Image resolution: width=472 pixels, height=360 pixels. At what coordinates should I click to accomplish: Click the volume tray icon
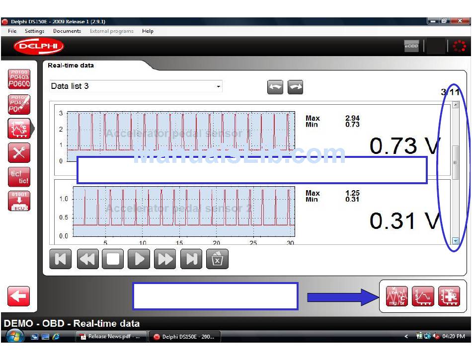point(436,336)
